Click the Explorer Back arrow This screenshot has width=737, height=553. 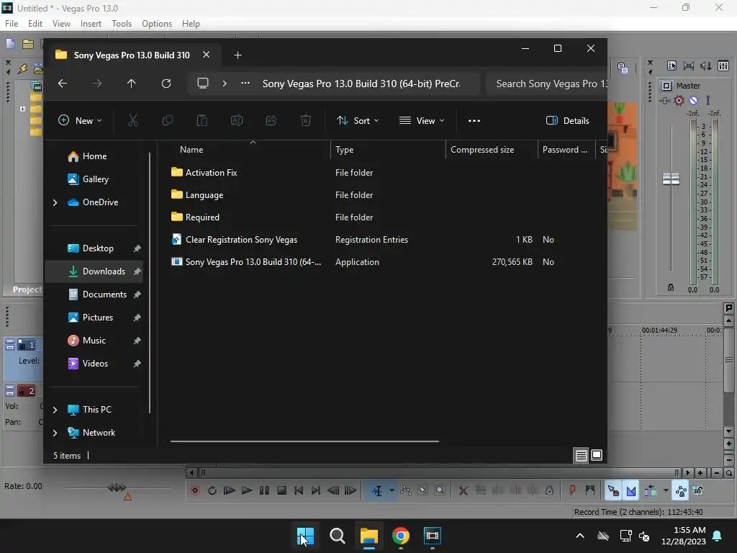point(63,84)
